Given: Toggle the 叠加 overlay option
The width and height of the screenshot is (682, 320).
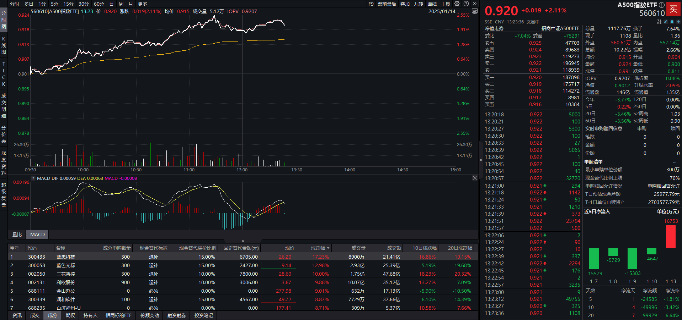Looking at the screenshot, I should [x=405, y=4].
